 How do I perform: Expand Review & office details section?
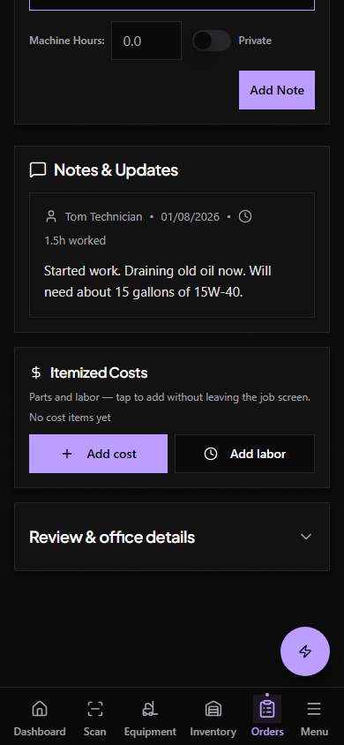coord(172,537)
